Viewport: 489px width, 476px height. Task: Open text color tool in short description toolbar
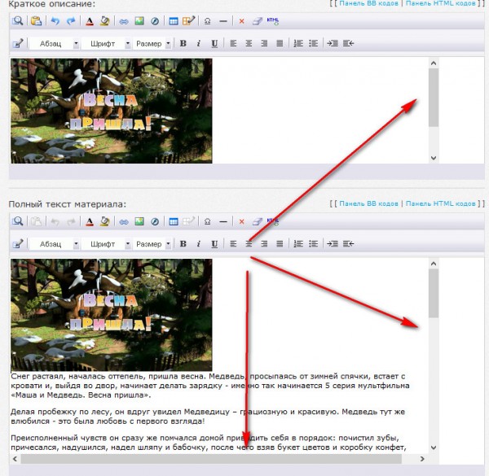tap(90, 21)
